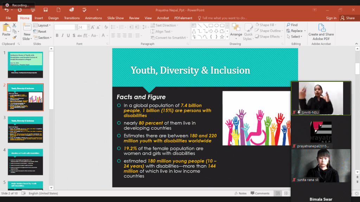This screenshot has width=360, height=202.
Task: Toggle the Comments pane in status bar
Action: (260, 193)
